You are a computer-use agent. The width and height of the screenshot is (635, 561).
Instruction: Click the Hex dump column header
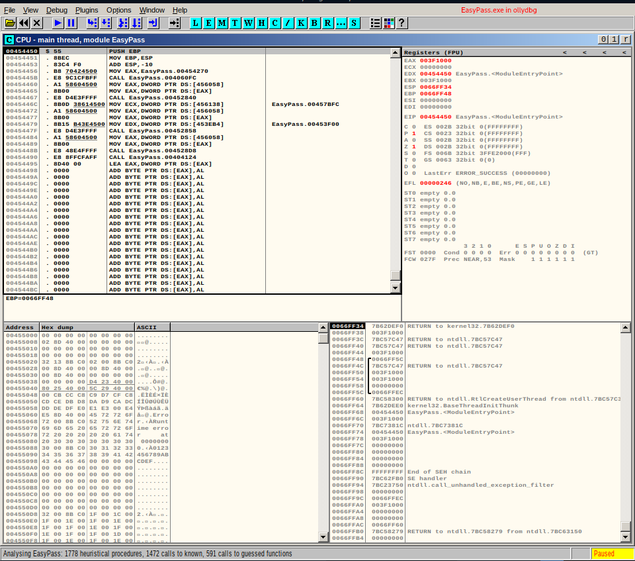coord(86,327)
